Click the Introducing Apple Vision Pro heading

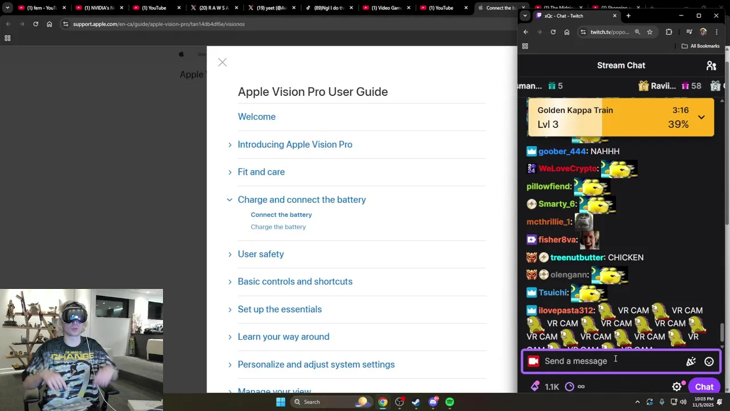click(295, 144)
